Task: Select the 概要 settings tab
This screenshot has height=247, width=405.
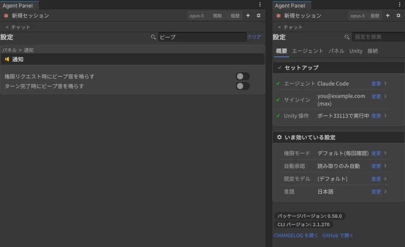Action: point(281,51)
